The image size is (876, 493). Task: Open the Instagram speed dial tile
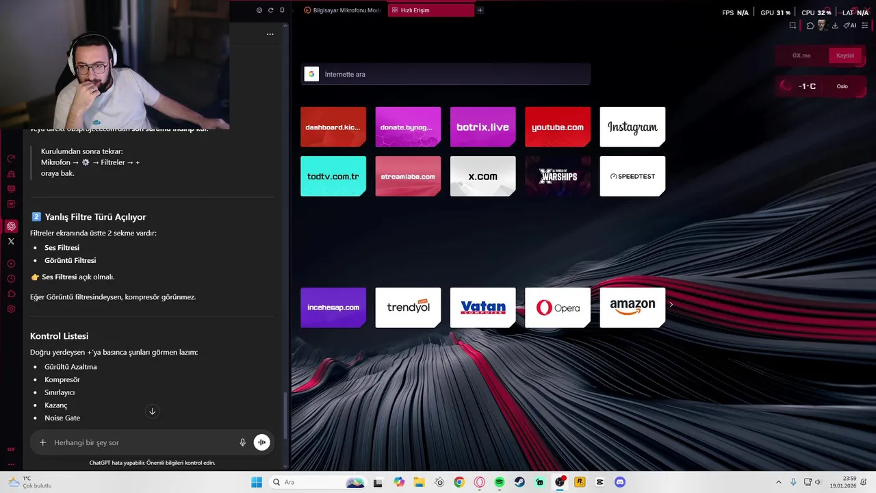point(632,127)
